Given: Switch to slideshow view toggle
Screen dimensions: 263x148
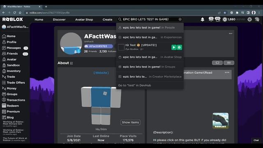Looking at the screenshot, I should click(x=217, y=63).
